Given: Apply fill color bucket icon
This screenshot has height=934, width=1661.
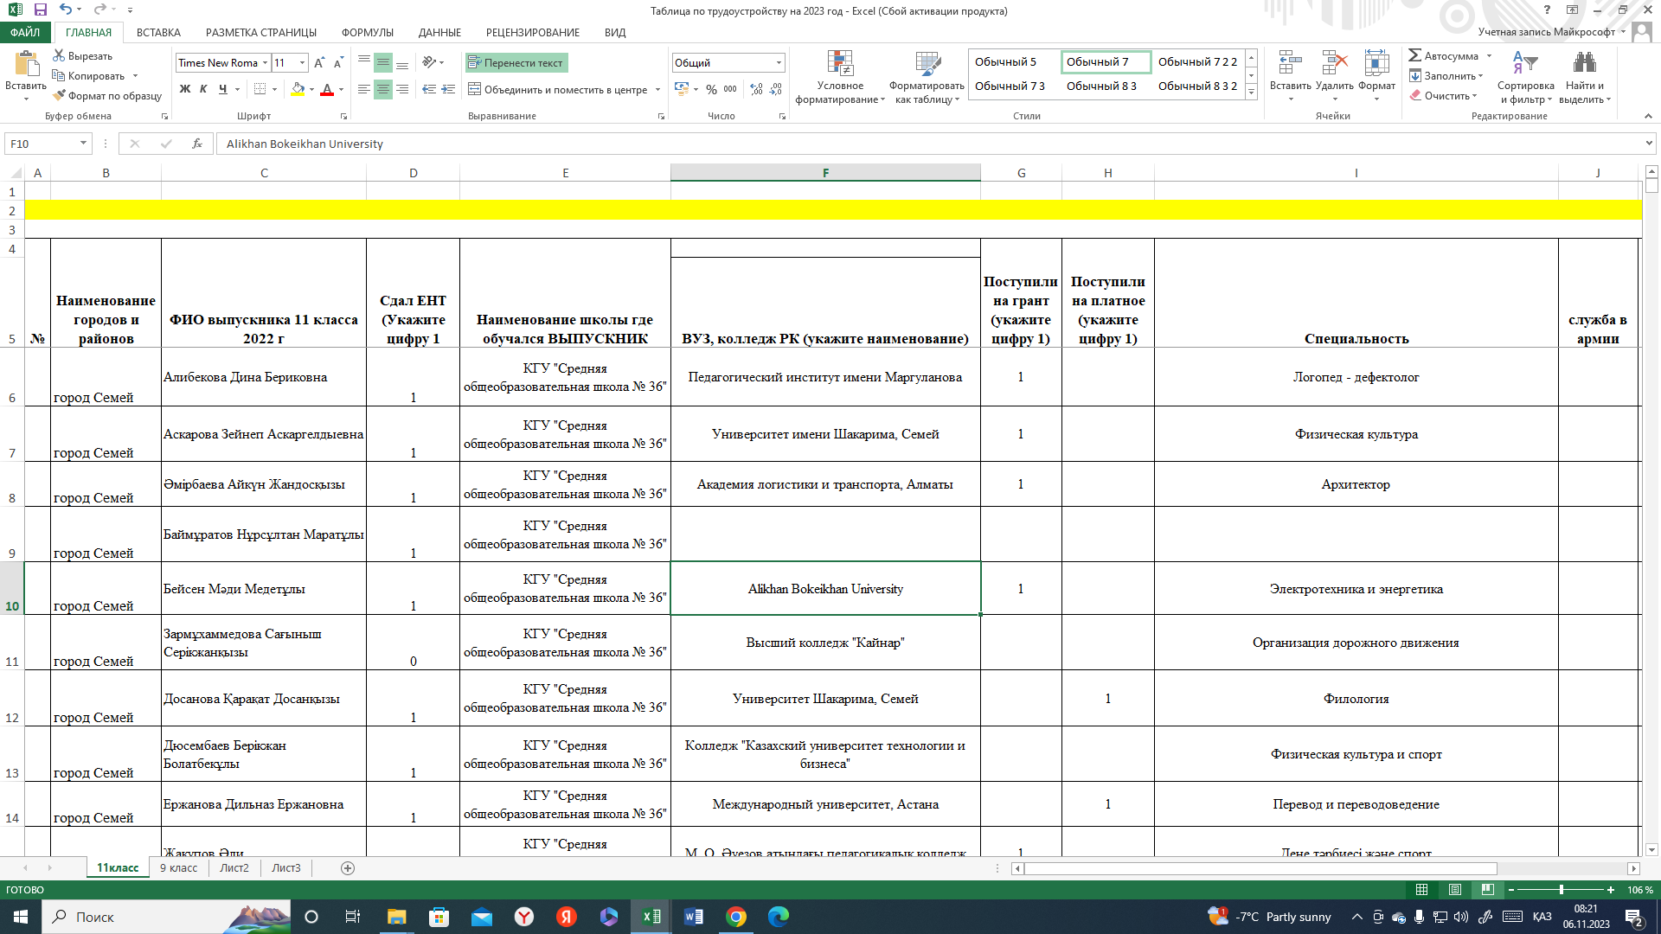Looking at the screenshot, I should tap(298, 89).
